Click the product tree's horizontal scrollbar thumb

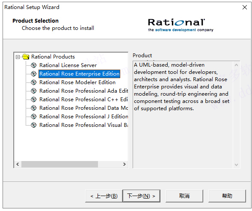59,164
